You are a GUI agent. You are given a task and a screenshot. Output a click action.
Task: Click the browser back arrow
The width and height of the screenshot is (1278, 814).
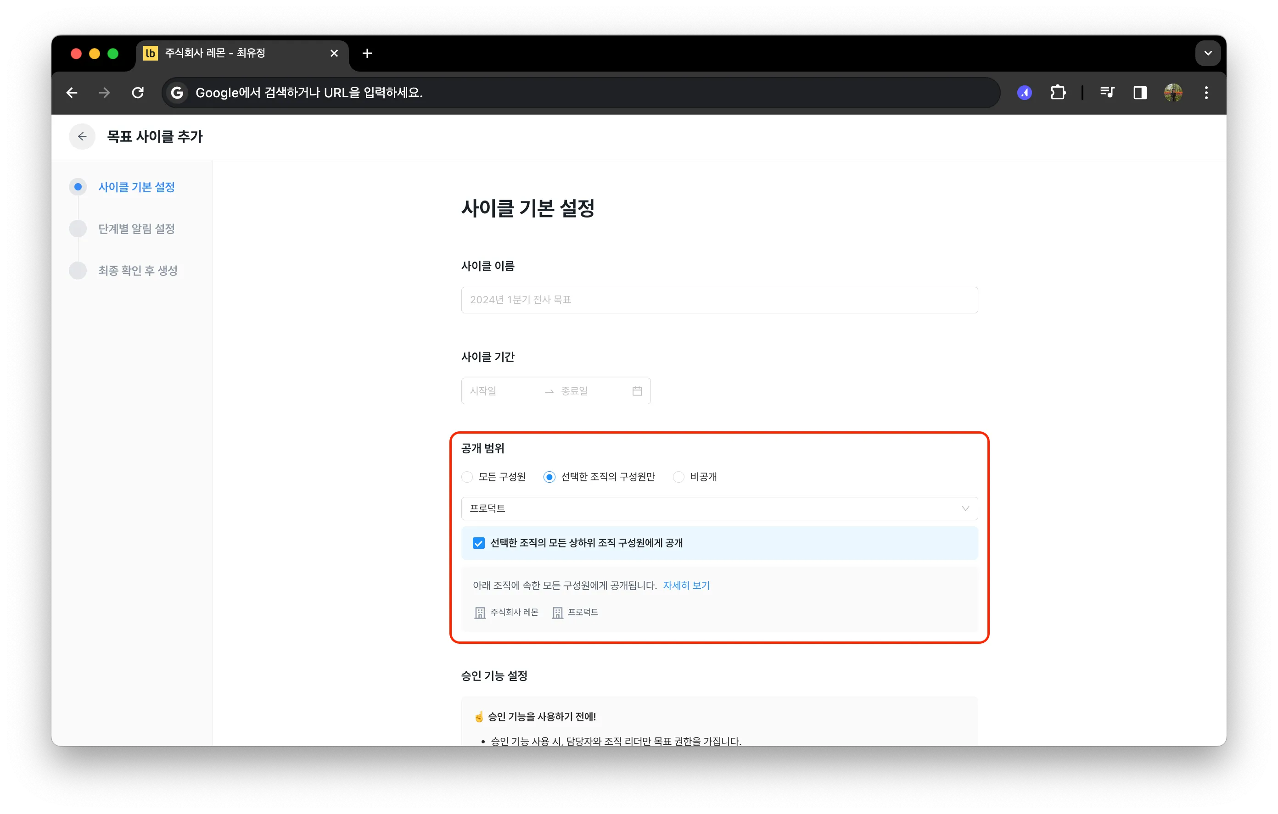tap(72, 93)
